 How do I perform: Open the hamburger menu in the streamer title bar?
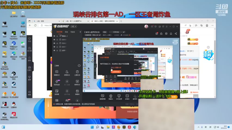click(166, 27)
